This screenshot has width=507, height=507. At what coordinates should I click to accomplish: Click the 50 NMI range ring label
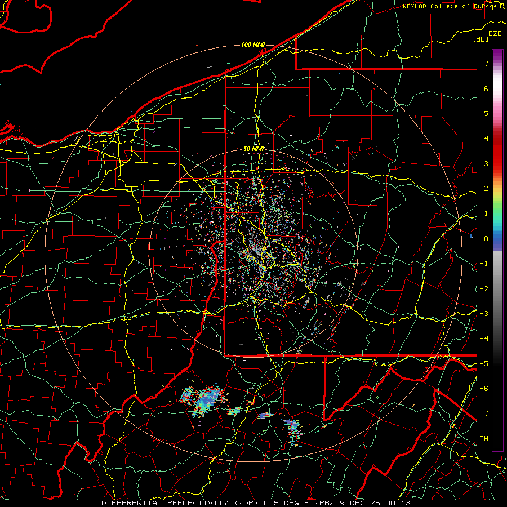(x=254, y=149)
